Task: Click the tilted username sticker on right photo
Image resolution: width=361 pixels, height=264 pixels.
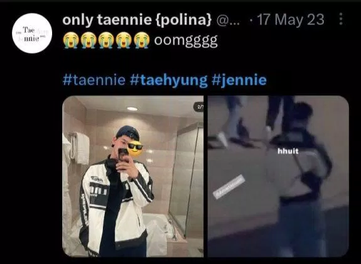Action: pyautogui.click(x=229, y=187)
